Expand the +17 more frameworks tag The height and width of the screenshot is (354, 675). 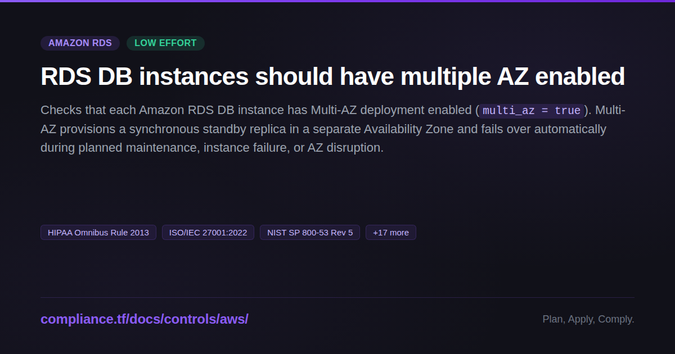[391, 233]
